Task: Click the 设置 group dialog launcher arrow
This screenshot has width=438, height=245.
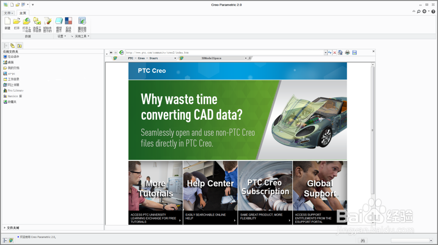Action: point(71,36)
